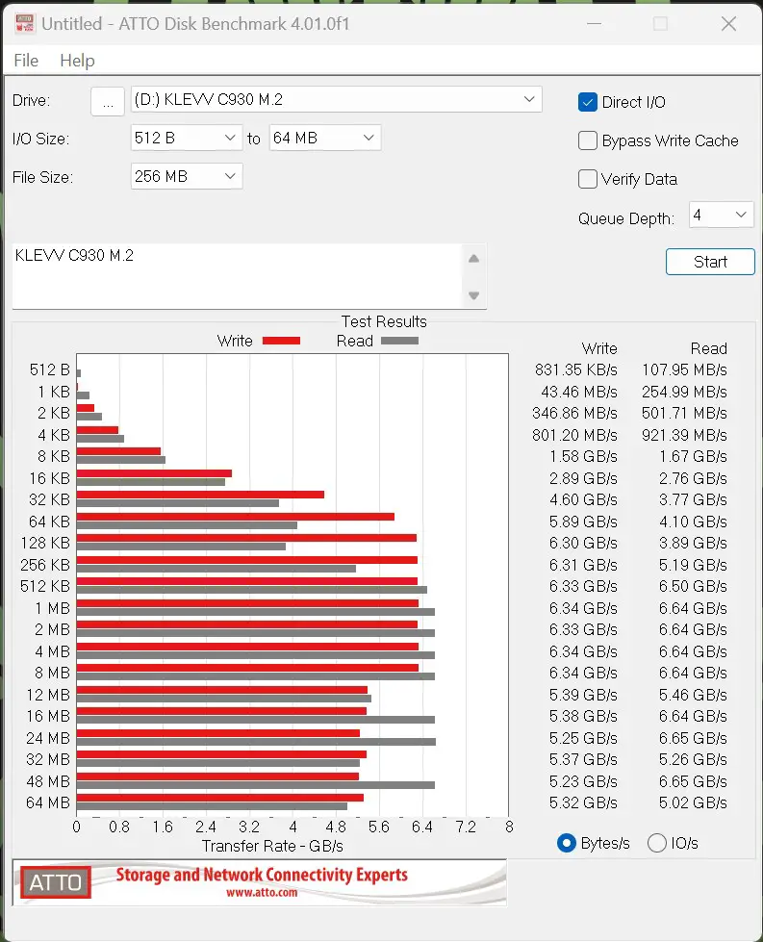The height and width of the screenshot is (942, 763).
Task: Click the 64 KB row label
Action: pos(49,522)
